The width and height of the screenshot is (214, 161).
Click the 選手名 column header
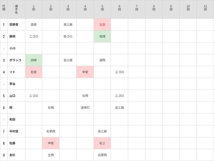(16, 9)
